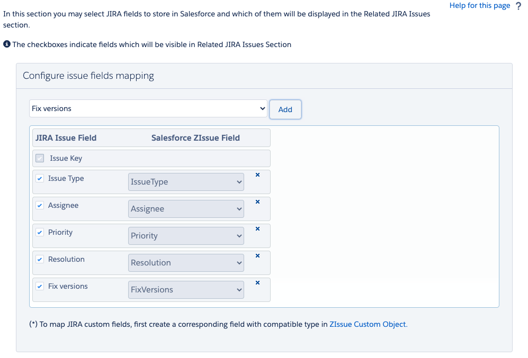Open the IssueType Salesforce field dropdown

[186, 182]
